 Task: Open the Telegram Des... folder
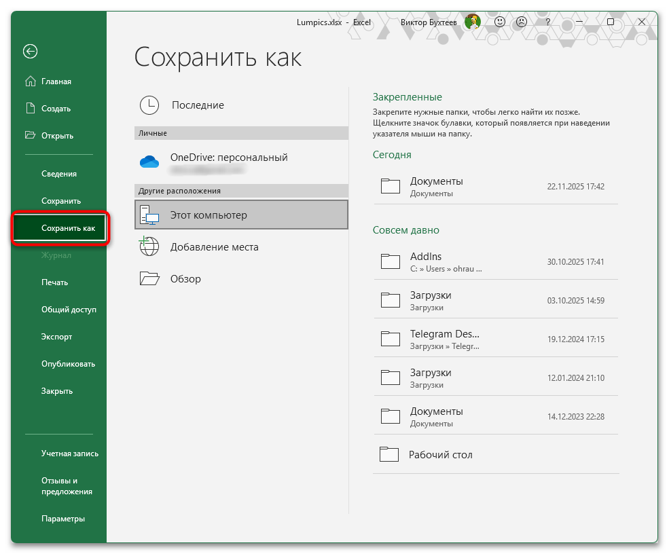pos(445,333)
